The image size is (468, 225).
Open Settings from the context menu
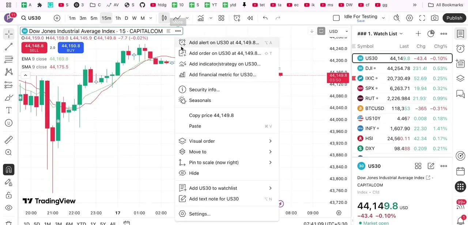pyautogui.click(x=227, y=214)
